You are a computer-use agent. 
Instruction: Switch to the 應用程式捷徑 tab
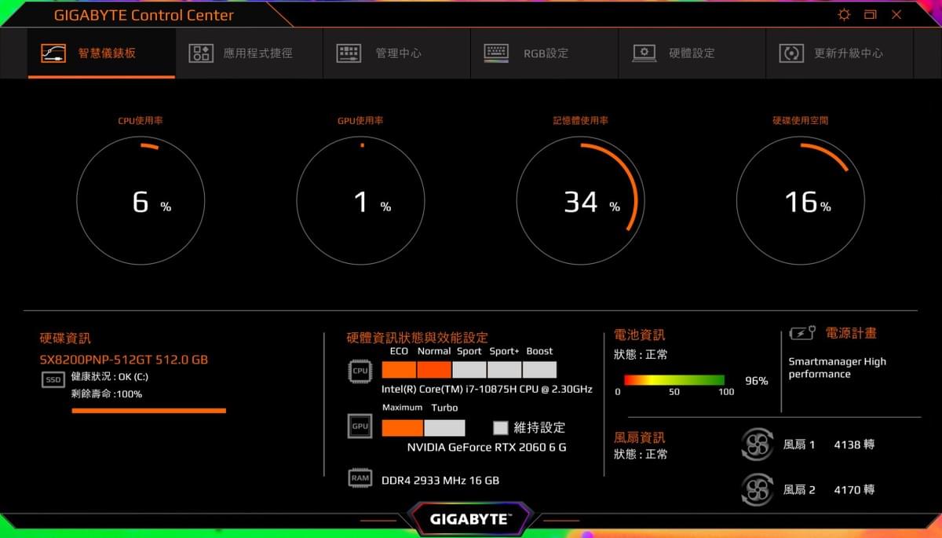click(249, 53)
